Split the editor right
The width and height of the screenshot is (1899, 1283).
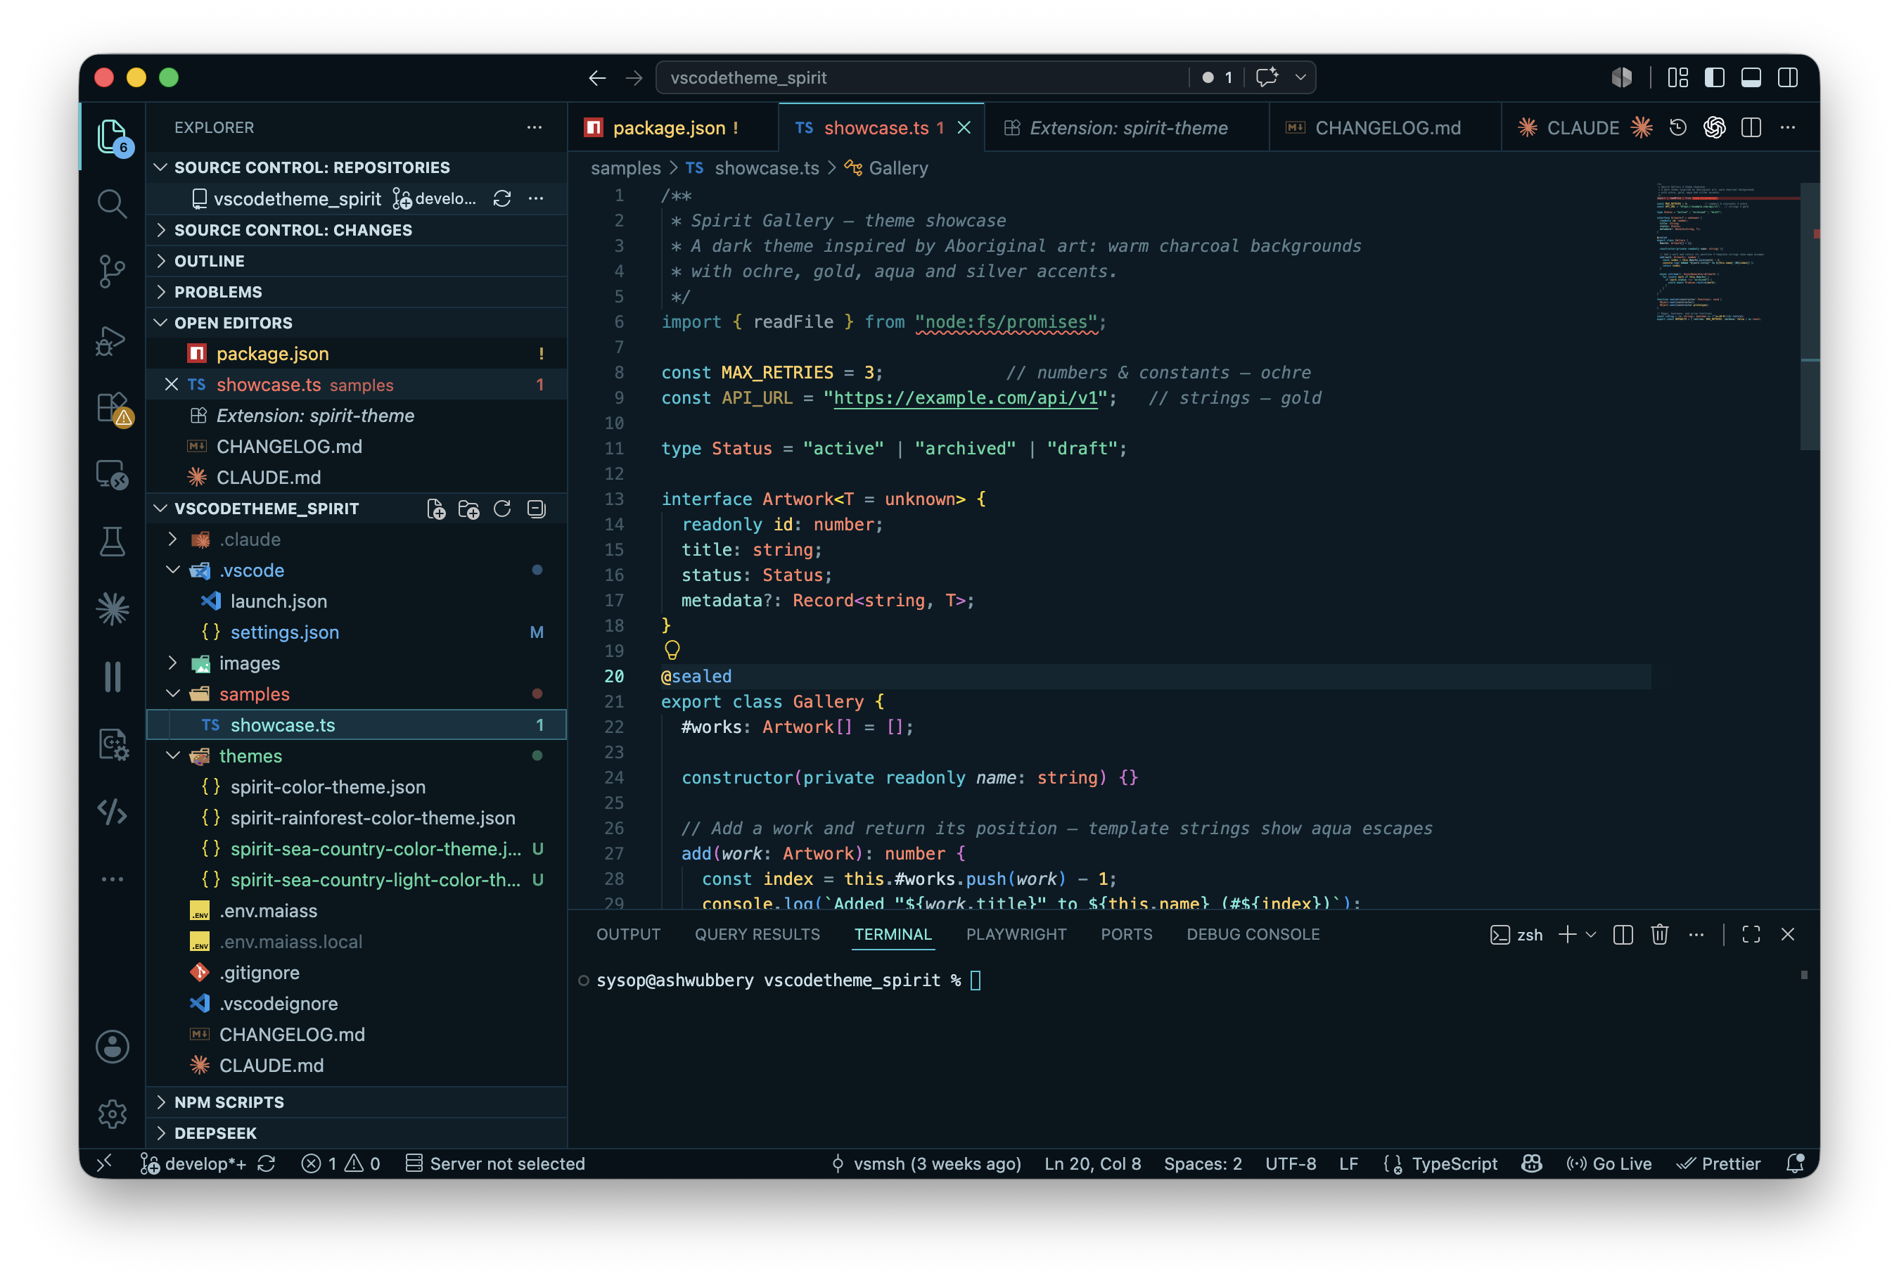(1751, 127)
